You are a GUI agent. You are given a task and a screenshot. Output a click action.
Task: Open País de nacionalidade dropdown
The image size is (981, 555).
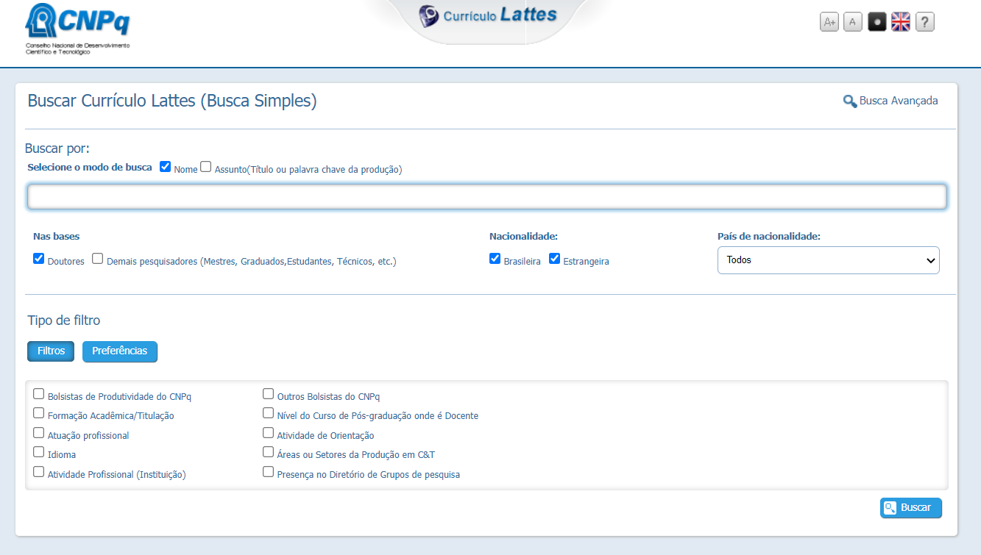pyautogui.click(x=828, y=260)
